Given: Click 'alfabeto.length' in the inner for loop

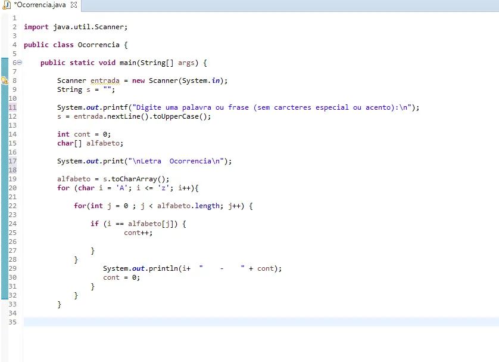Looking at the screenshot, I should tap(188, 206).
